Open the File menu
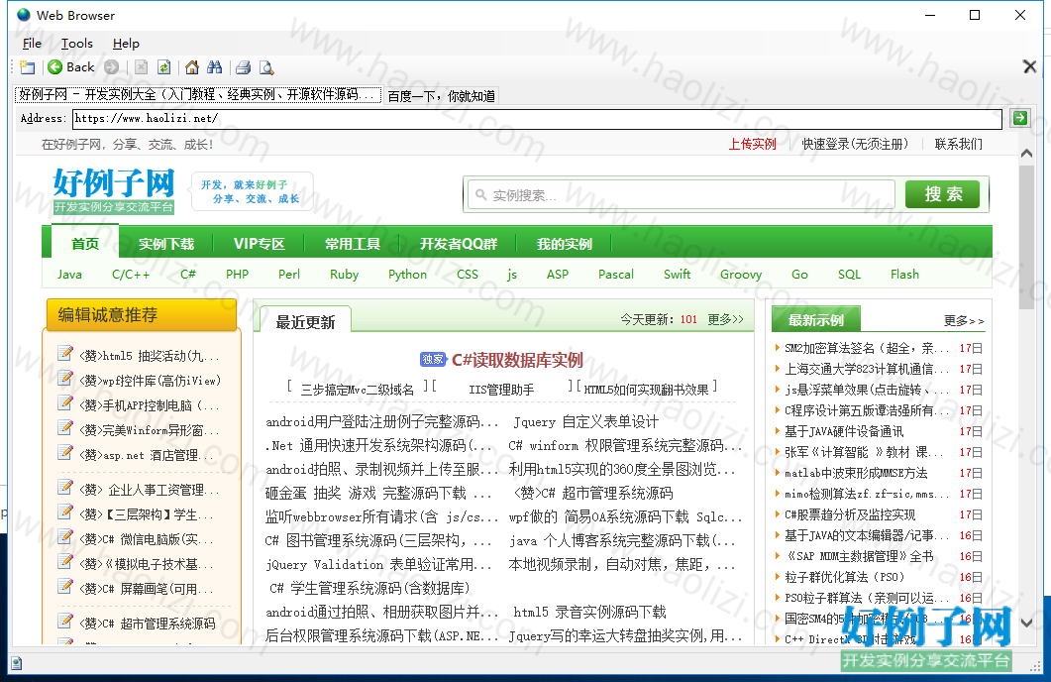Screen dimensions: 1051x682 pyautogui.click(x=32, y=44)
